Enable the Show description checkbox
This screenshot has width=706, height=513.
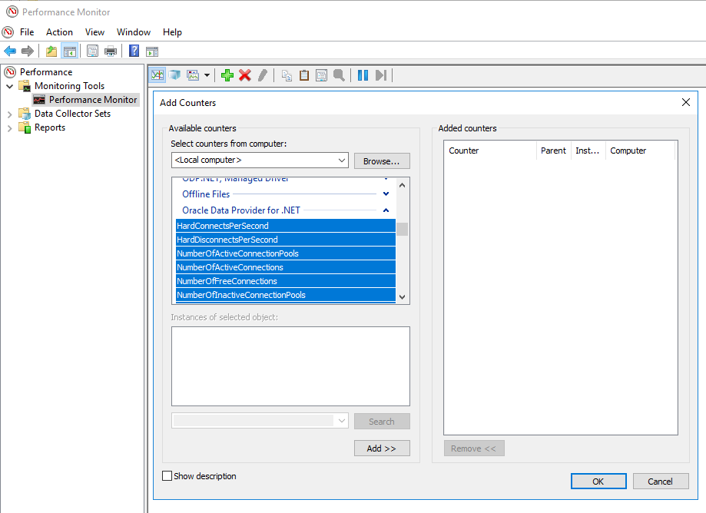[x=167, y=476]
